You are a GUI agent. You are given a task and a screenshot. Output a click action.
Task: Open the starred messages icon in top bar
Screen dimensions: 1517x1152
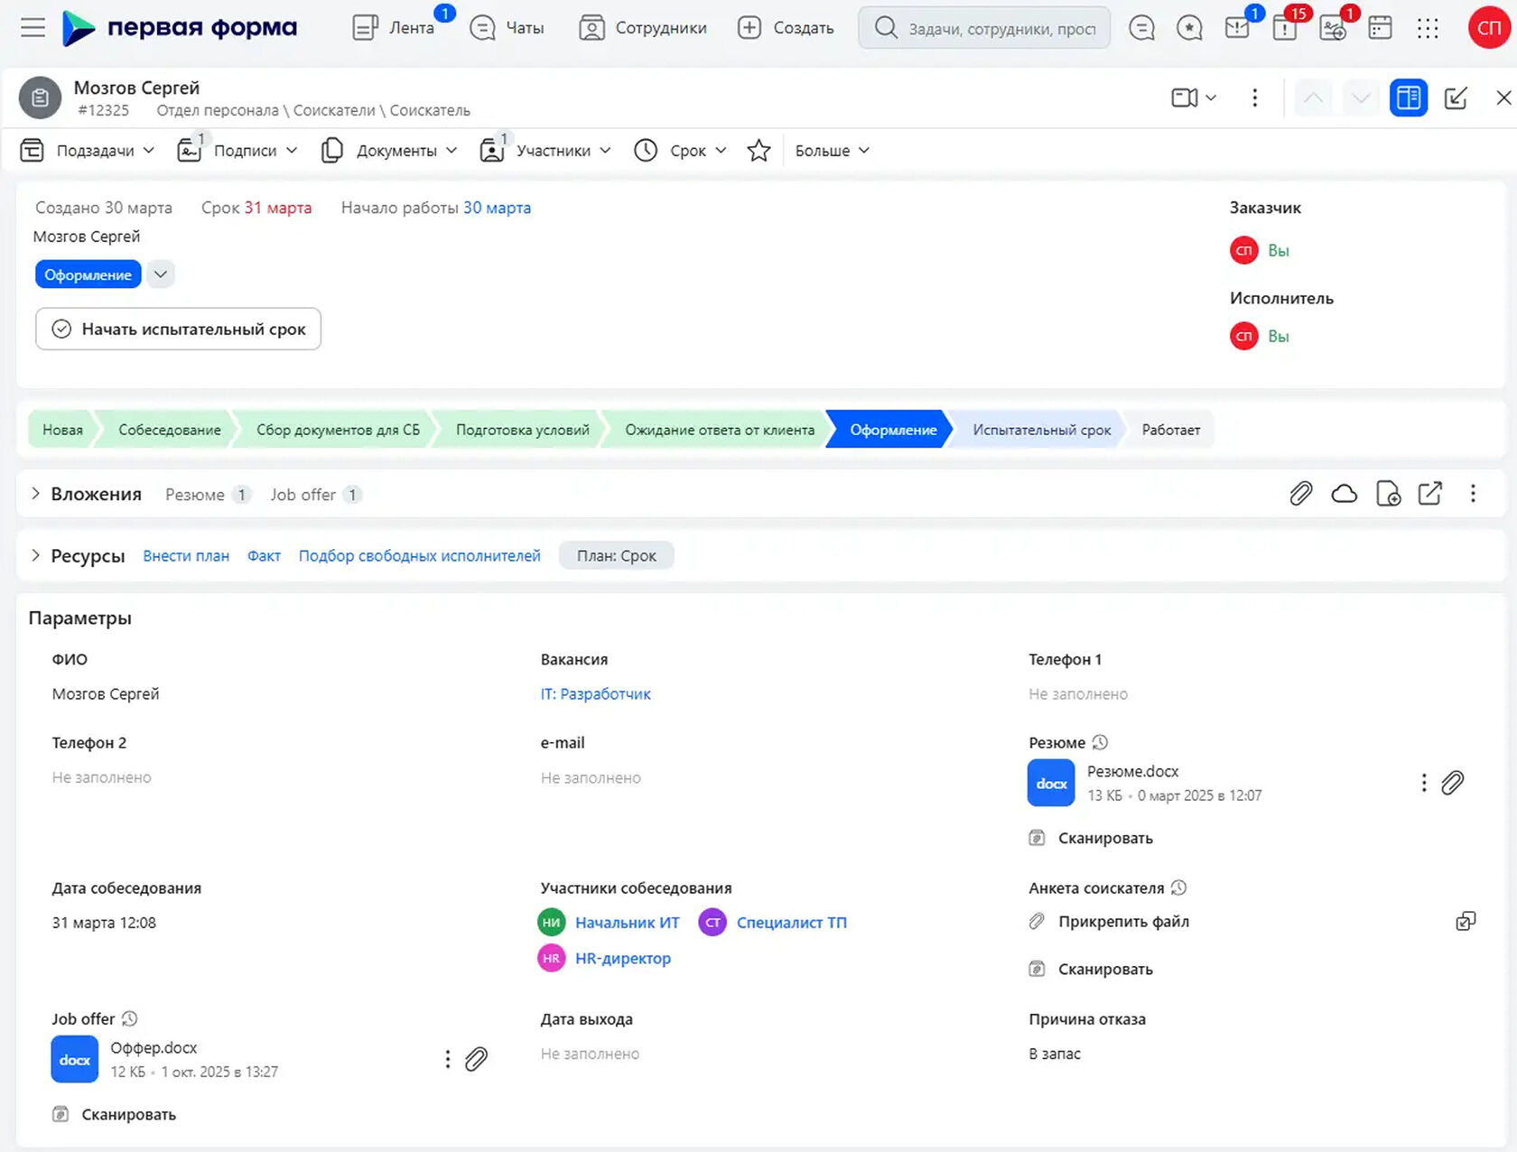tap(1189, 28)
